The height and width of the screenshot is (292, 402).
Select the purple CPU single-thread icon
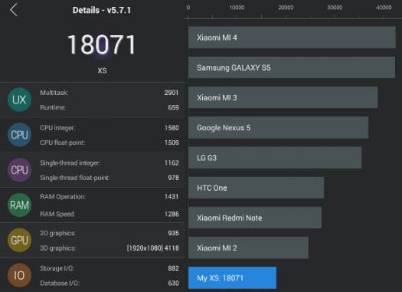(19, 170)
